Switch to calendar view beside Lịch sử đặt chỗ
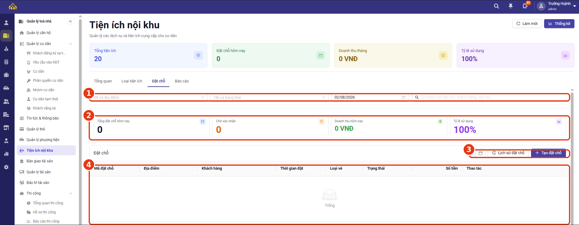 (480, 153)
